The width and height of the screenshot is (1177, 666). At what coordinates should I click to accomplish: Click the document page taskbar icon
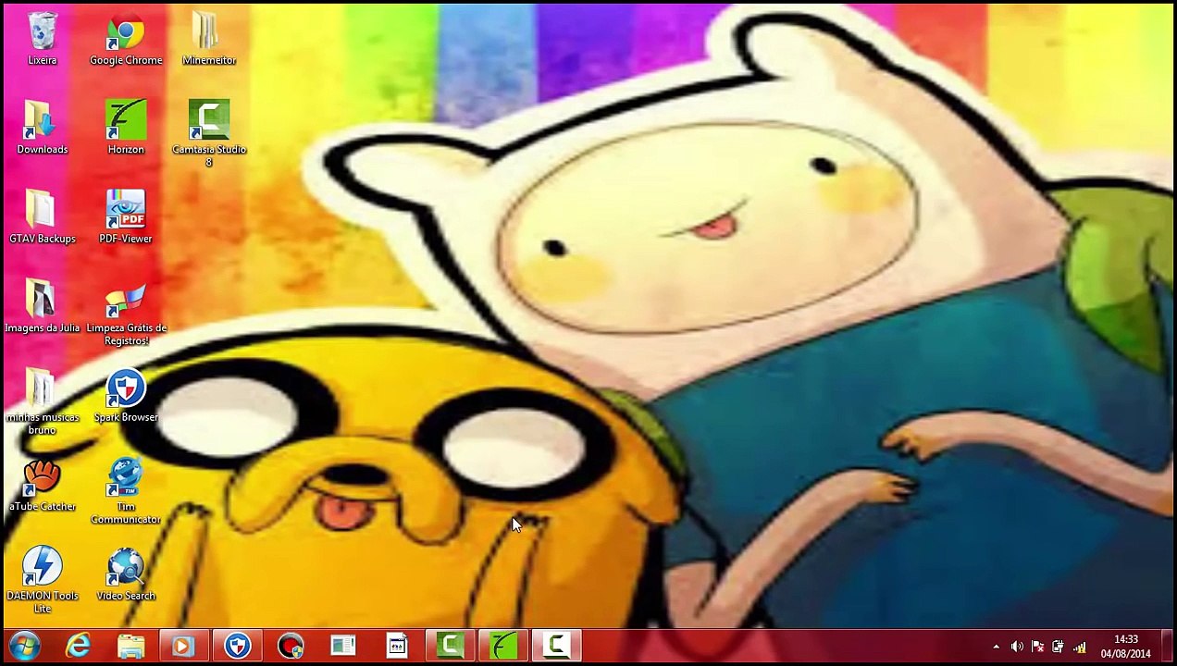tap(397, 647)
